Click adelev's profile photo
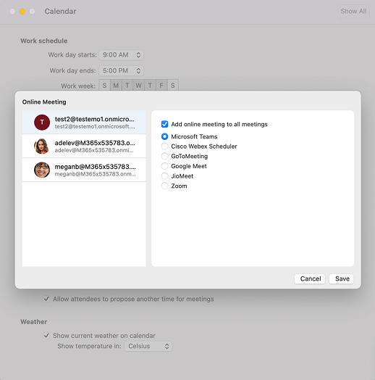The image size is (375, 380). tap(42, 146)
